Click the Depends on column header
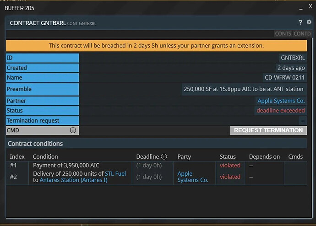The width and height of the screenshot is (316, 226). point(264,156)
